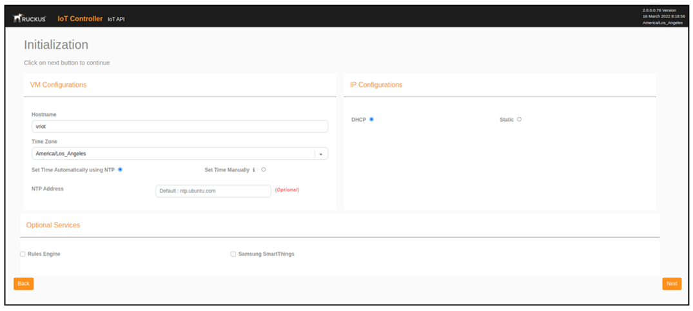Click the info icon beside Set Time Manually
Image resolution: width=693 pixels, height=311 pixels.
(x=254, y=170)
